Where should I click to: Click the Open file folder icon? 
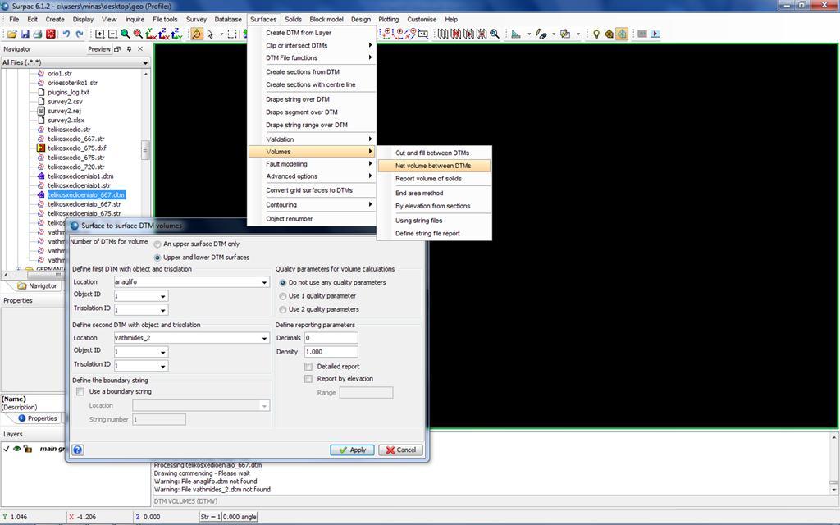11,34
